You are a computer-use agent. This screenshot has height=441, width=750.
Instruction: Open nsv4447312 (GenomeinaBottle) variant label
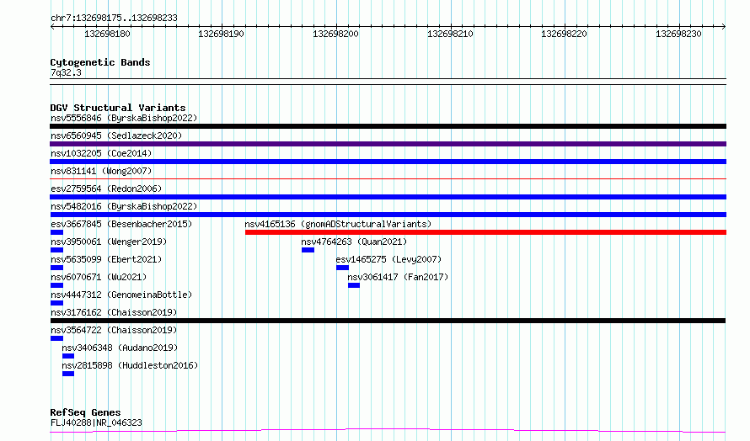pyautogui.click(x=121, y=295)
